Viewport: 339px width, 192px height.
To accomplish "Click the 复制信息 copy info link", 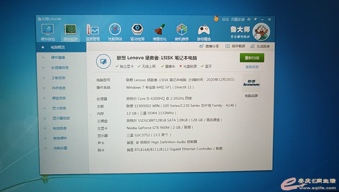I will pyautogui.click(x=252, y=67).
